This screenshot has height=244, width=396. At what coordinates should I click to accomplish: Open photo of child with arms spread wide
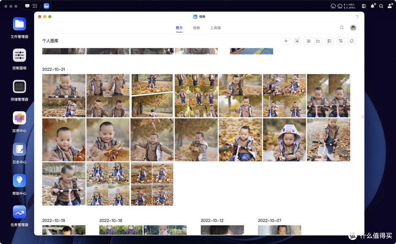pyautogui.click(x=152, y=140)
